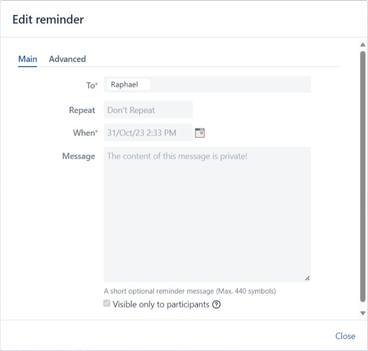Focus the When date-time field
Screen dimensions: 368x351
pyautogui.click(x=148, y=133)
